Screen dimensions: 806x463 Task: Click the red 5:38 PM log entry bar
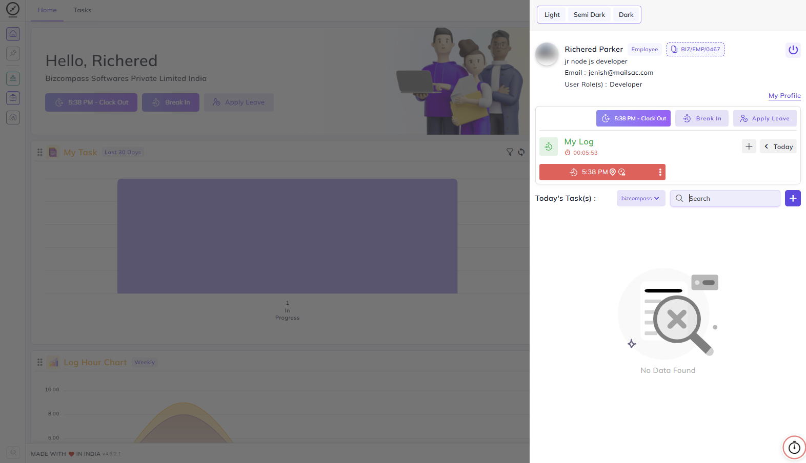click(602, 172)
